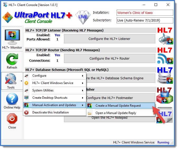Click the 'Ports Allowed:' label
Image resolution: width=179 pixels, height=150 pixels.
38,39
